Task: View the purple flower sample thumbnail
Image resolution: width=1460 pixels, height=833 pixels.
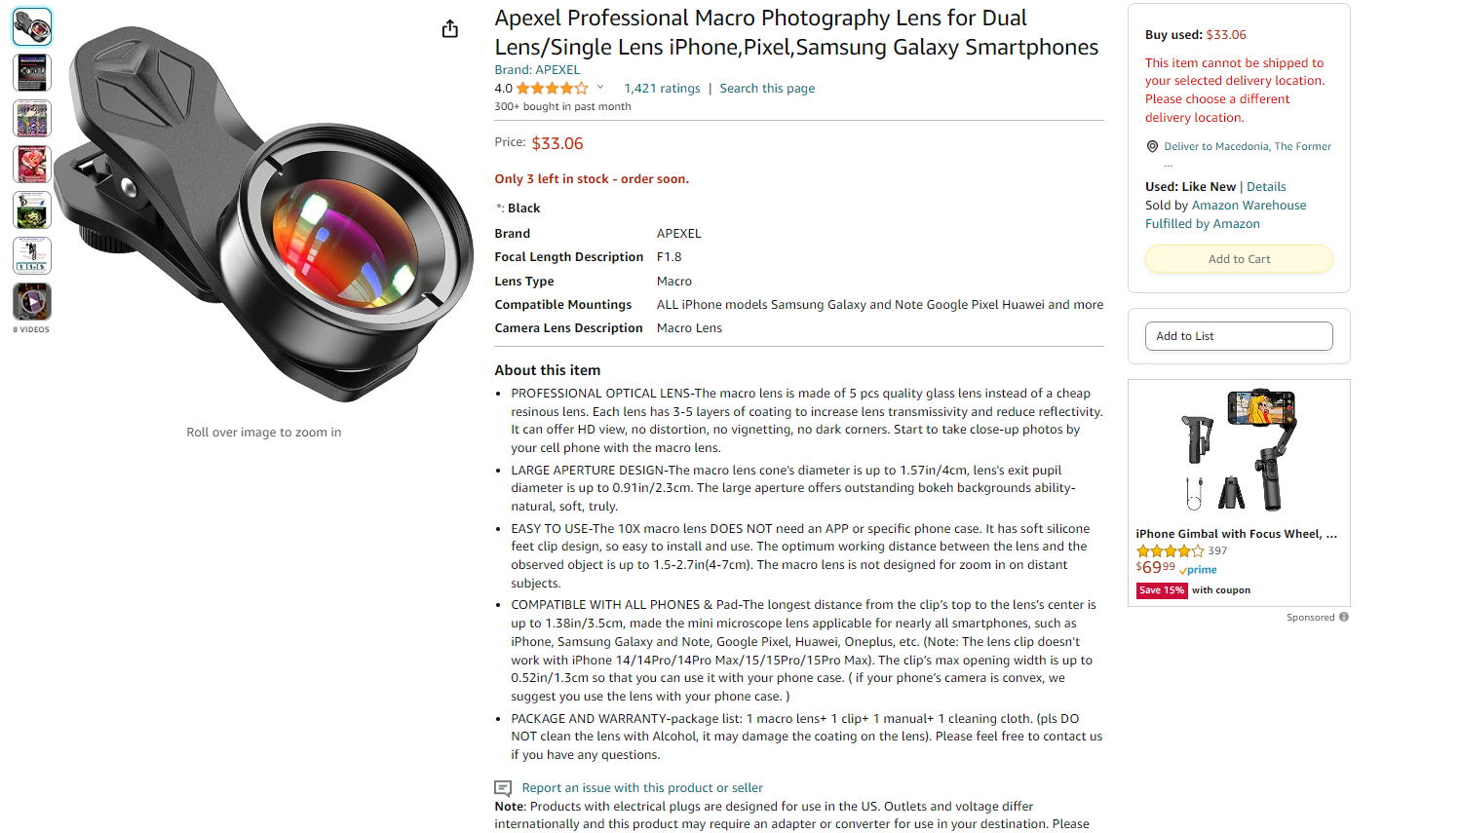Action: point(32,119)
